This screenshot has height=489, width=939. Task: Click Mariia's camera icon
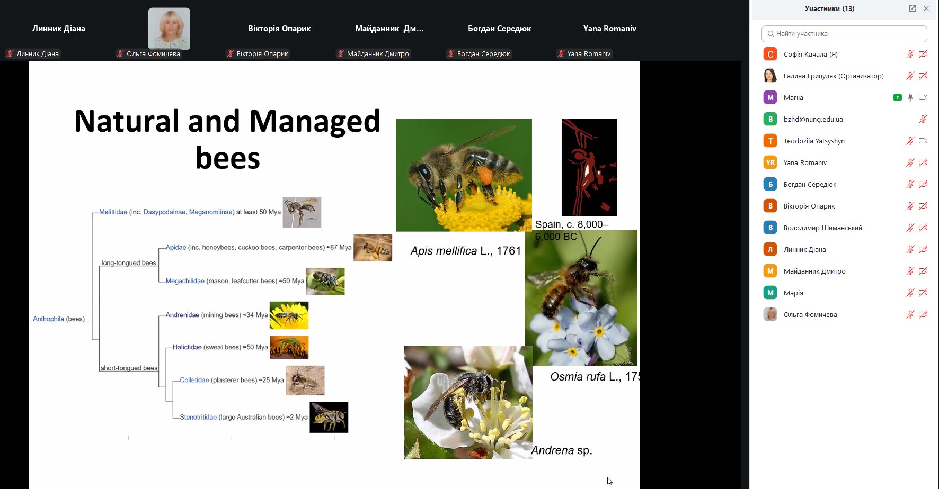[923, 97]
